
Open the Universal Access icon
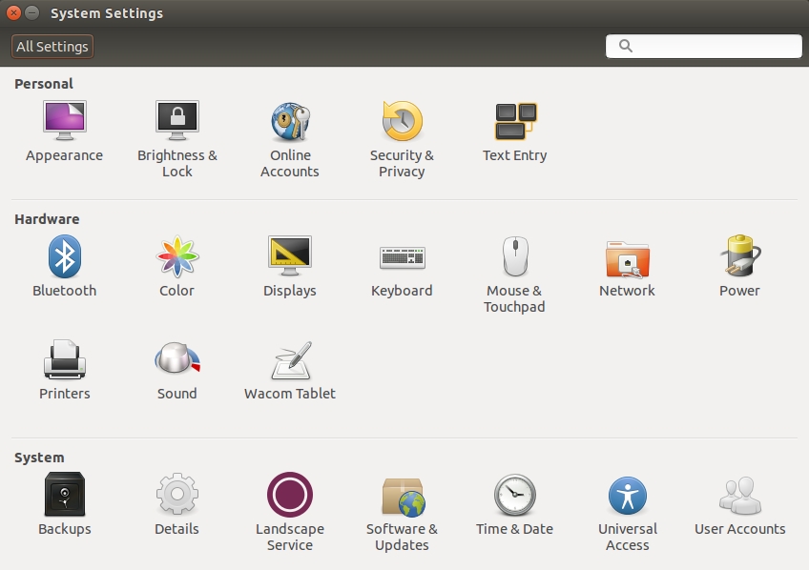(628, 496)
